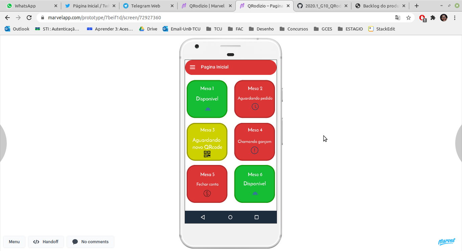Screen dimensions: 462x251
Task: Click the dollar sign icon on Mesa 5
Action: click(x=207, y=193)
